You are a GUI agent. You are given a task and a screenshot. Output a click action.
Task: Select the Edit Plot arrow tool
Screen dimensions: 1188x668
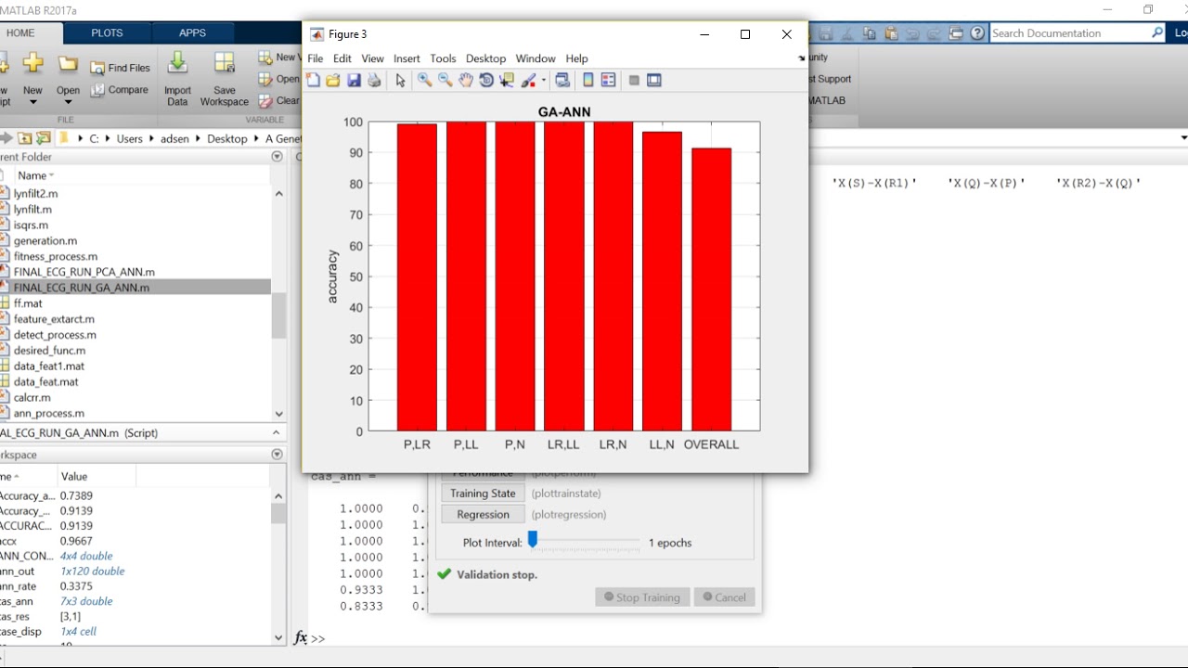click(400, 81)
